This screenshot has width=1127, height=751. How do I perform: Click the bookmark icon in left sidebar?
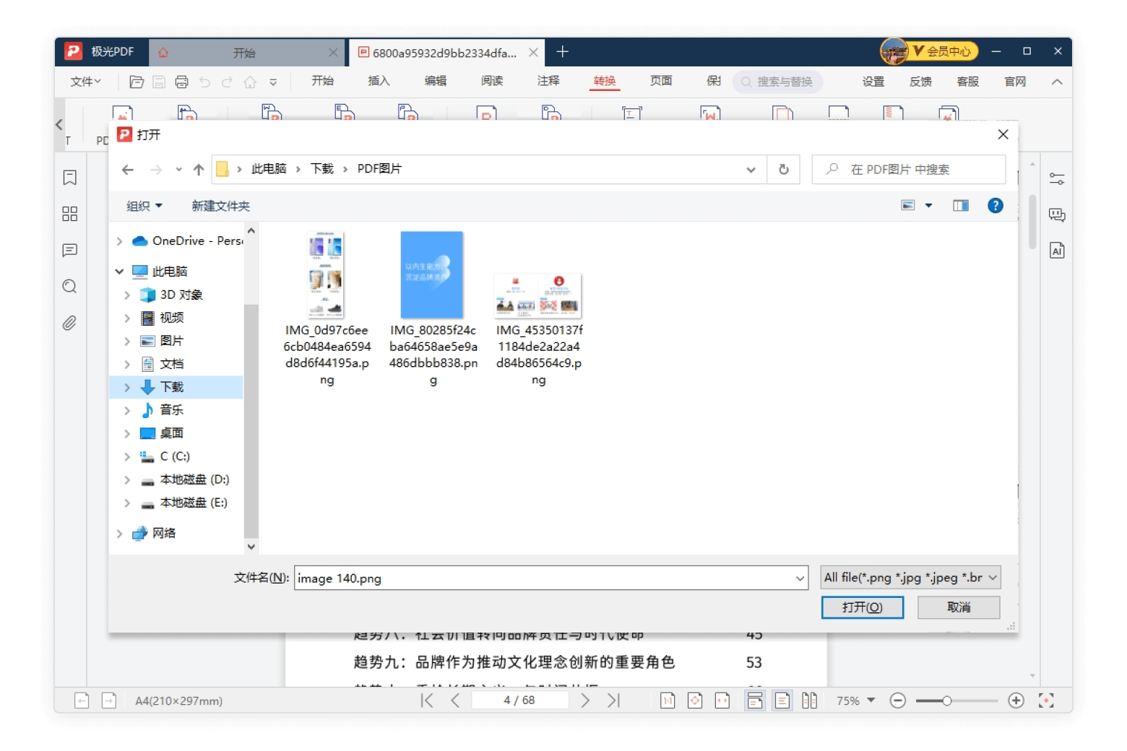coord(70,178)
